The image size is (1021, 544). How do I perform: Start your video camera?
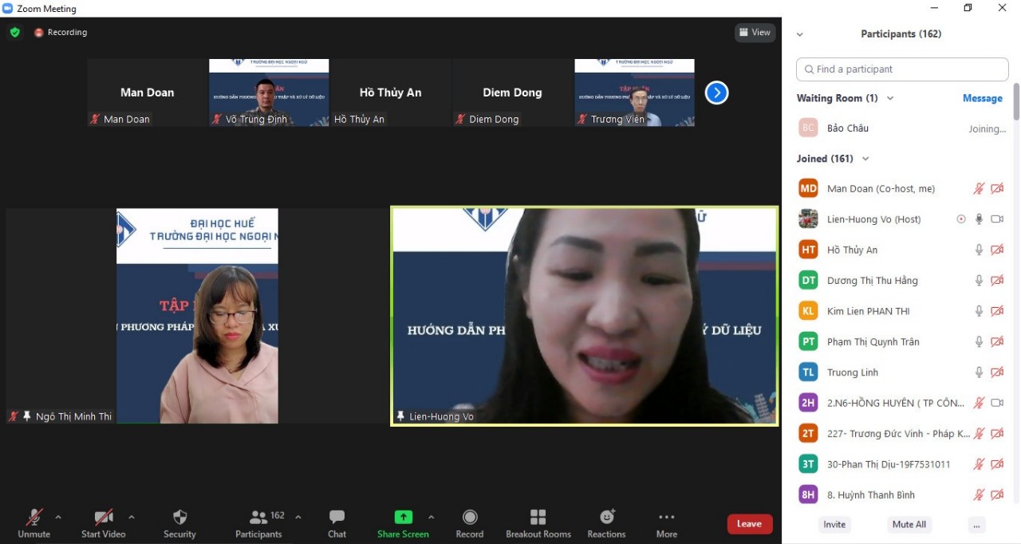pos(103,523)
